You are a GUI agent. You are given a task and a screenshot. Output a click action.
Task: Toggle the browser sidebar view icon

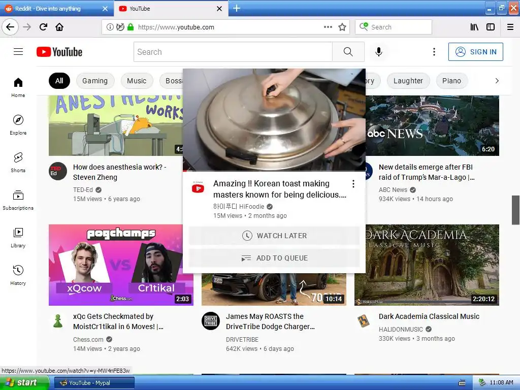[x=491, y=27]
